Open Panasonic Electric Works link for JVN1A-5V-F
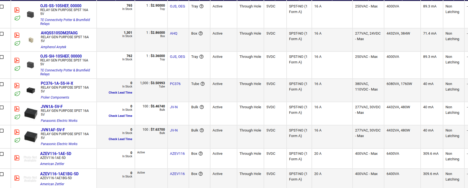Screen dimensions: 468x188 [59, 121]
